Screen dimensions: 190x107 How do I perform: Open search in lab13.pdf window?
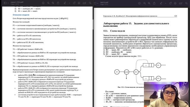pos(186,3)
